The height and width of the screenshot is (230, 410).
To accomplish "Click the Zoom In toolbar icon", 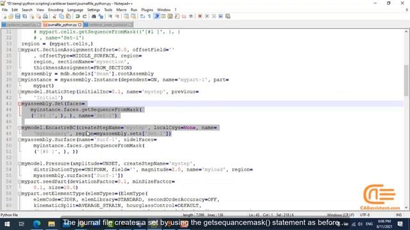I will (x=110, y=17).
